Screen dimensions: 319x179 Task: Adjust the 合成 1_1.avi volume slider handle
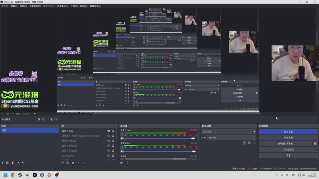pos(193,138)
